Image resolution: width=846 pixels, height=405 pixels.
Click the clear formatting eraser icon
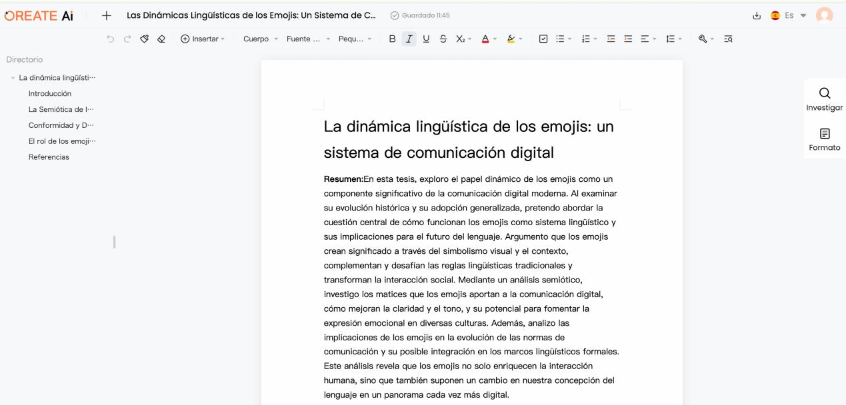pos(161,39)
